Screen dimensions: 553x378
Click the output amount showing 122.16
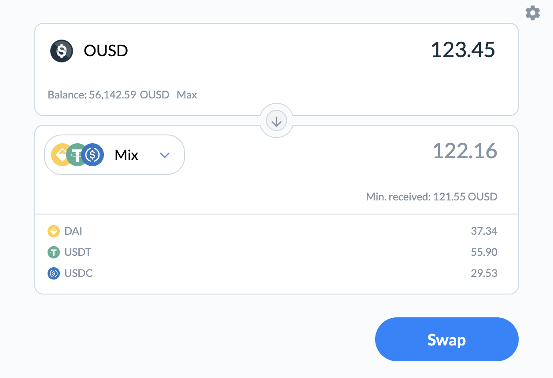tap(465, 151)
